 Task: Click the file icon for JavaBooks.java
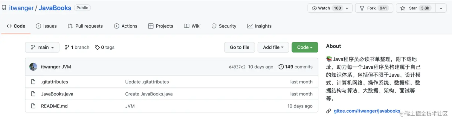[x=33, y=94]
